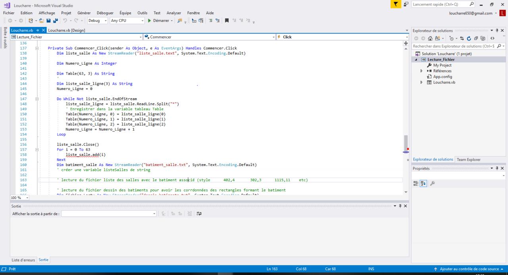Click Ajouter au contrôle de code source
Viewport: 508px width, 275px height.
pyautogui.click(x=469, y=269)
